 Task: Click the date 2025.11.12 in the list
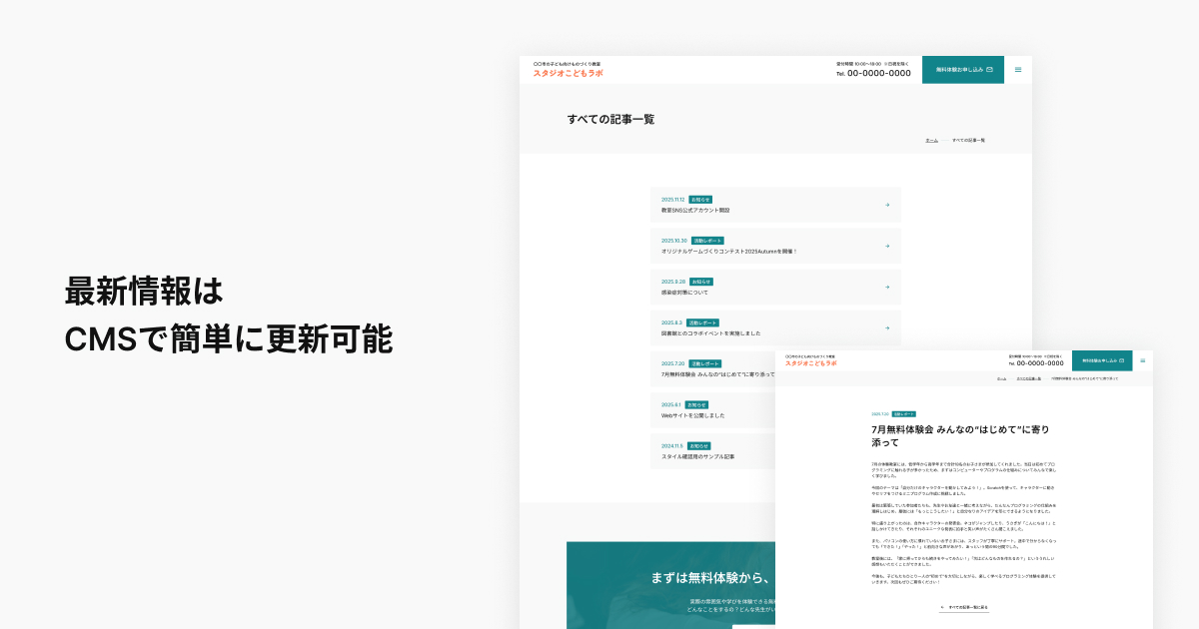click(x=673, y=200)
